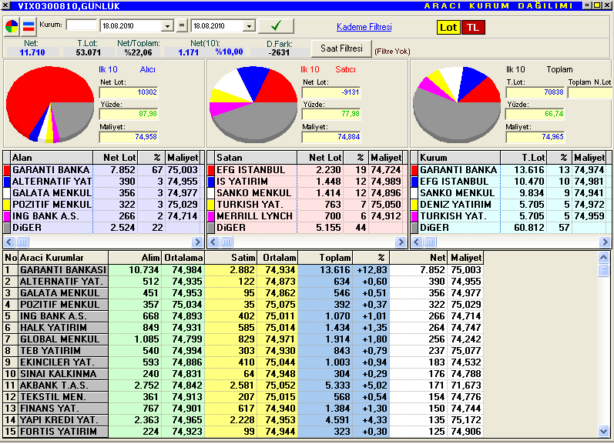Image resolution: width=614 pixels, height=444 pixels.
Task: Click the Toplam T.Lot field 70838
Action: point(535,92)
